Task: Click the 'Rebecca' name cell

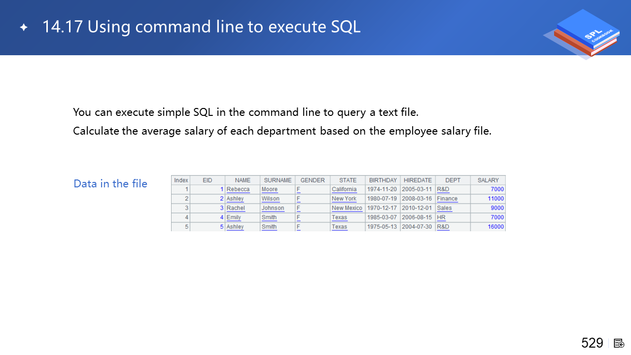Action: click(x=238, y=189)
